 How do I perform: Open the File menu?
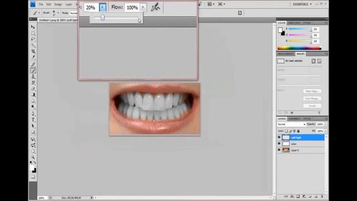point(41,4)
